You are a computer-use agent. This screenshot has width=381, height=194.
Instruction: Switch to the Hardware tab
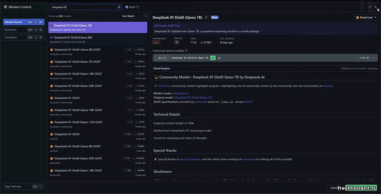(24, 37)
